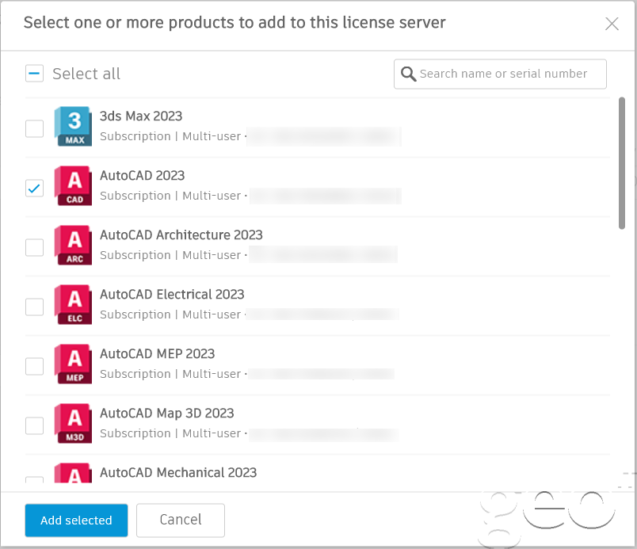This screenshot has height=549, width=637.
Task: Click Subscription | Multi-user text under 3ds Max
Action: tap(170, 136)
